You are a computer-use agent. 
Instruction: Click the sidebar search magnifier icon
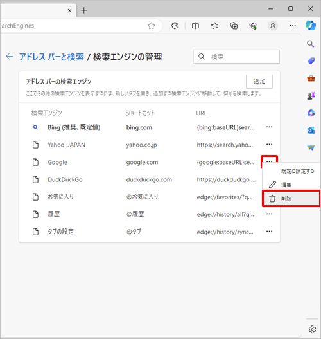[311, 44]
